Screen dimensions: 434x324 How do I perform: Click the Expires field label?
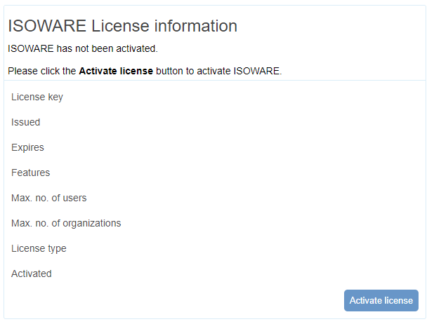click(27, 148)
